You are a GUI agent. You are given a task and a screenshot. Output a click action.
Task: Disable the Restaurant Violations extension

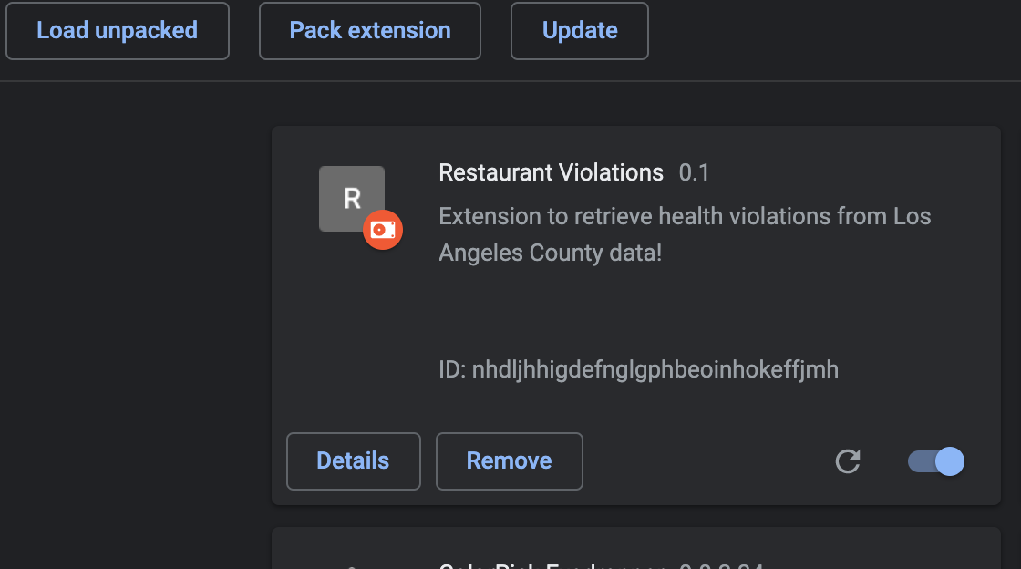point(934,461)
